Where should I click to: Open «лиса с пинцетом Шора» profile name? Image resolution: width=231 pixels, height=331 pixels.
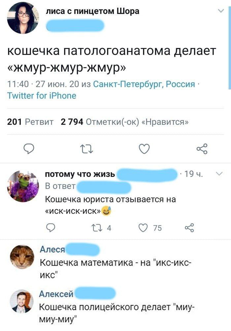click(92, 12)
